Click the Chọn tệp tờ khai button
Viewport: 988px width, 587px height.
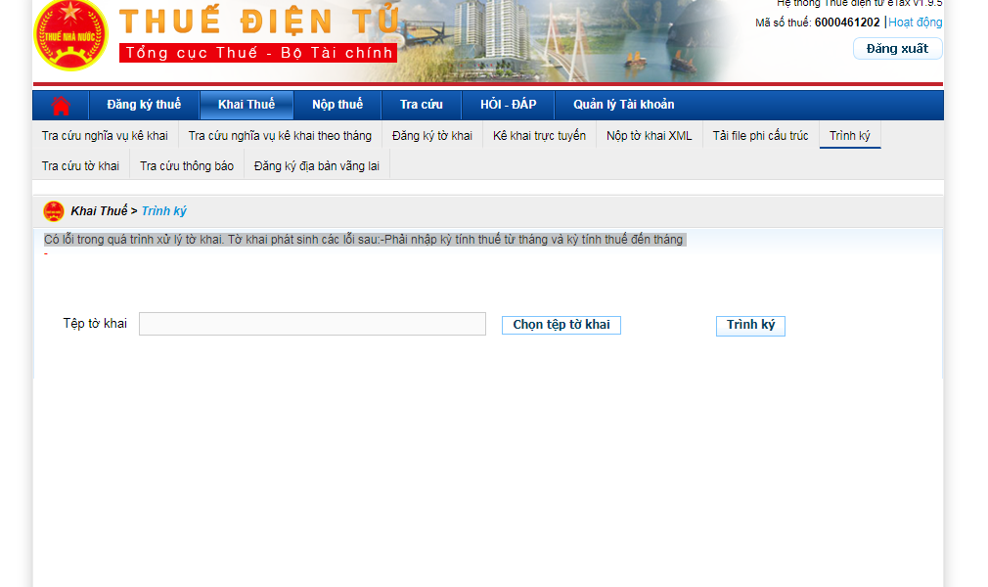561,325
